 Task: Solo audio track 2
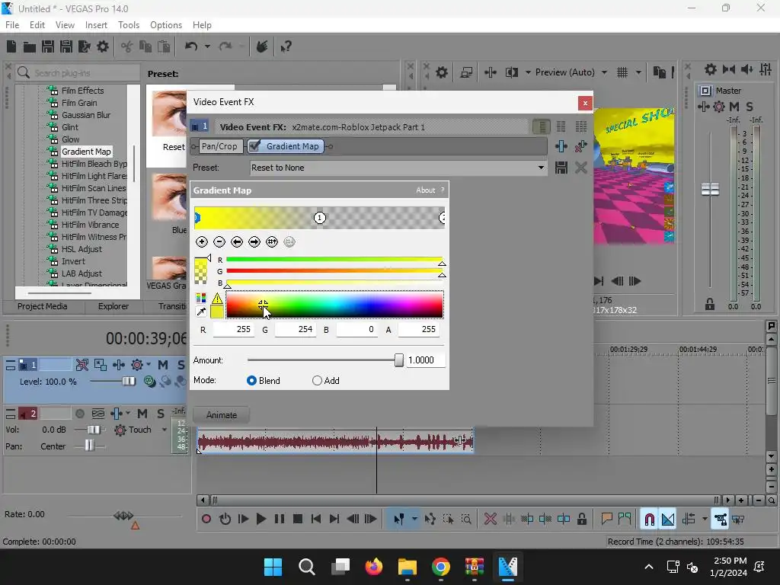click(160, 414)
